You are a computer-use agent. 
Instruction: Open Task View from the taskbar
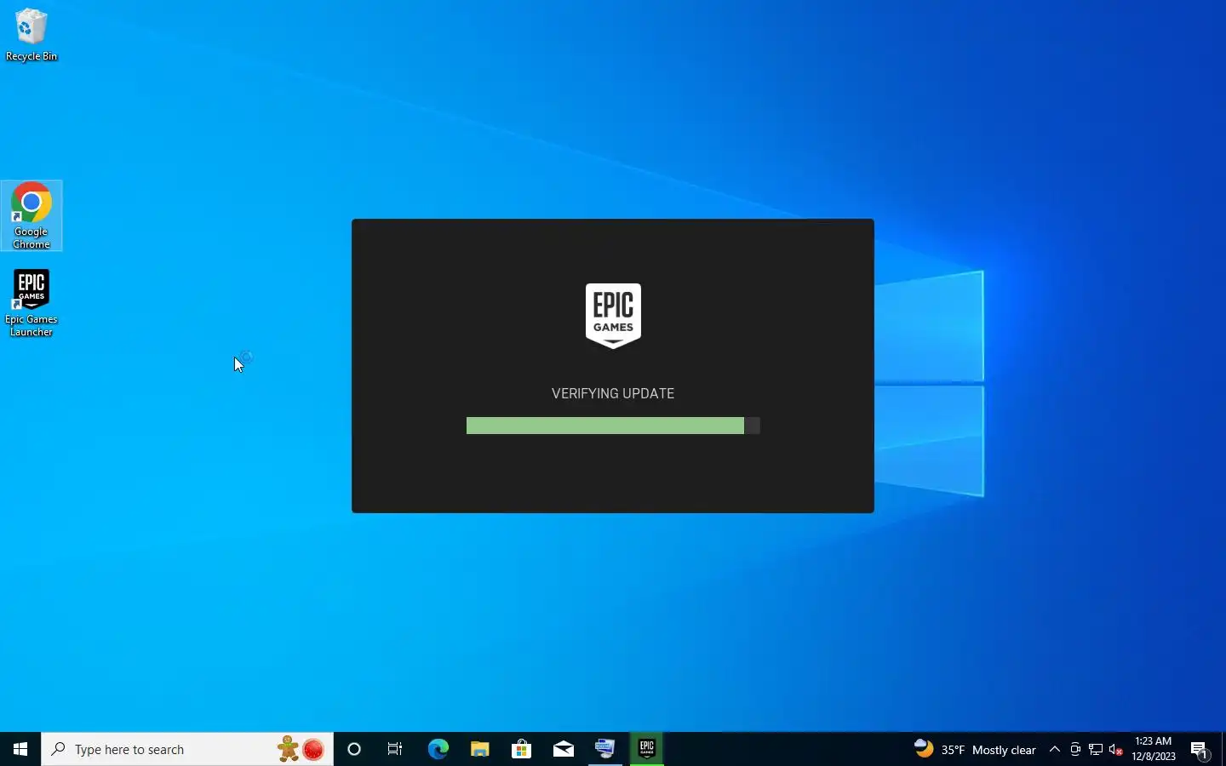tap(396, 749)
